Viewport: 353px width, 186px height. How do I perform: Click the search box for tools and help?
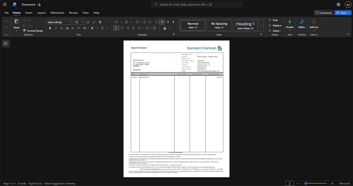197,4
